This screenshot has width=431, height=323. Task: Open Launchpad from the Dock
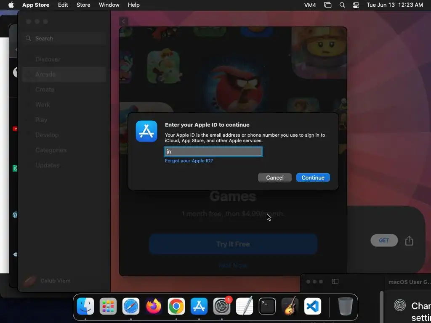pos(108,306)
